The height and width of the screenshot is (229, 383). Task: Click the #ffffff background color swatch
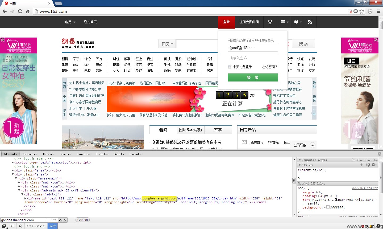(x=328, y=207)
